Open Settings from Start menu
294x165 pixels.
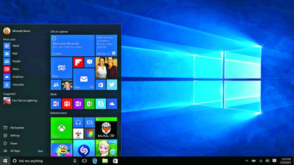tap(12, 135)
